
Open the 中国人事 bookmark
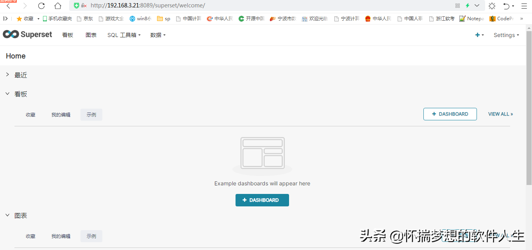410,18
